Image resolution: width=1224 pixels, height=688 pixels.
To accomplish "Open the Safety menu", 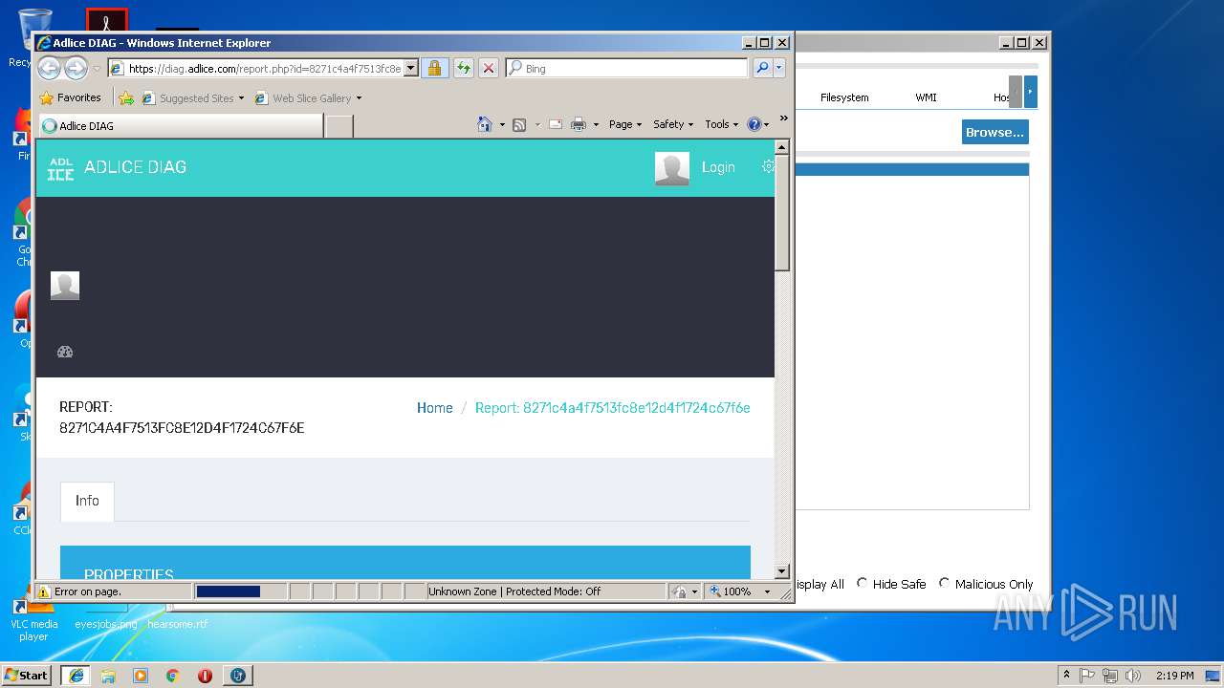I will coord(673,124).
